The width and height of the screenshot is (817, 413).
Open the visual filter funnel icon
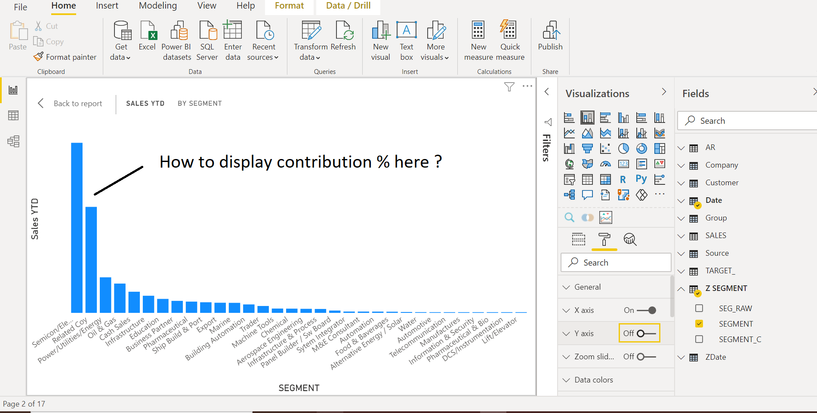(509, 87)
